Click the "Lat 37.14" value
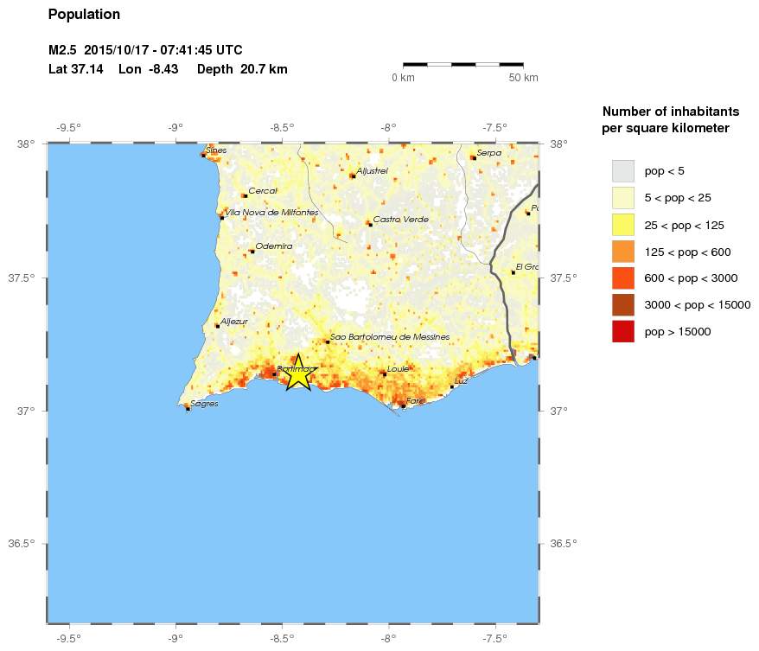The width and height of the screenshot is (759, 651). pos(76,69)
